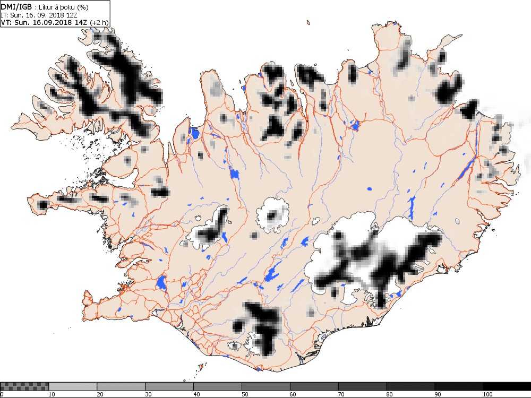Click the small Grímsey island off the north coast
This screenshot has width=531, height=398.
click(309, 23)
